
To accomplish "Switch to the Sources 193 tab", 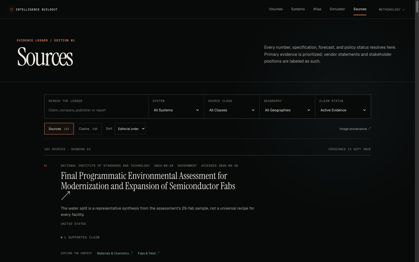I will click(x=59, y=129).
